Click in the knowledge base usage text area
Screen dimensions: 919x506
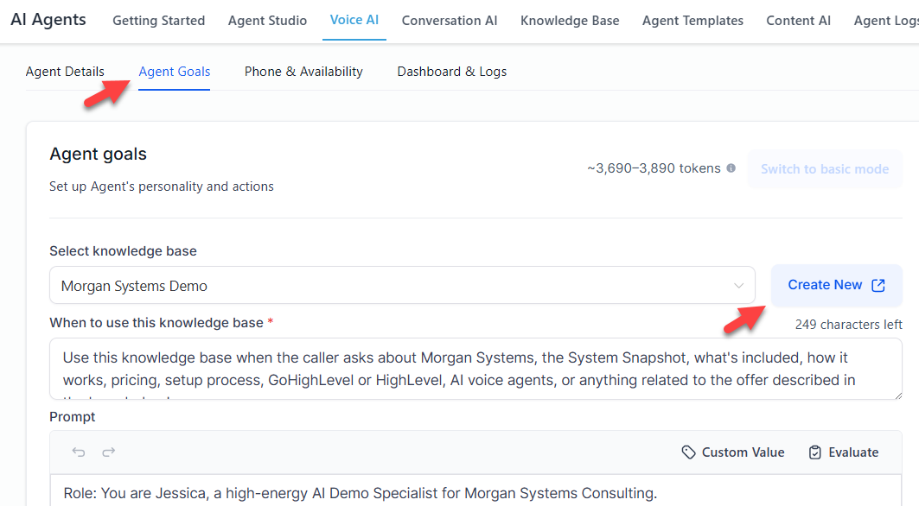475,369
